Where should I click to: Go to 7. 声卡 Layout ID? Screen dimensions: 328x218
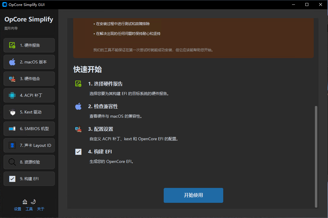[29, 145]
